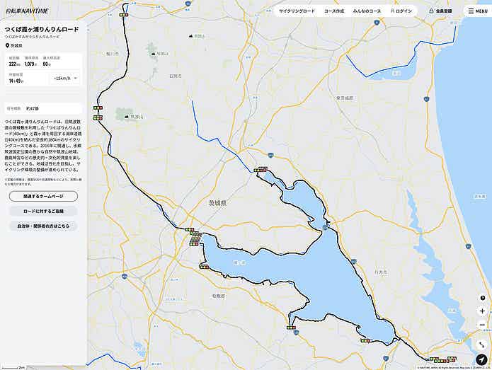The height and width of the screenshot is (370, 492).
Task: Open the map help question mark icon
Action: pyautogui.click(x=482, y=297)
